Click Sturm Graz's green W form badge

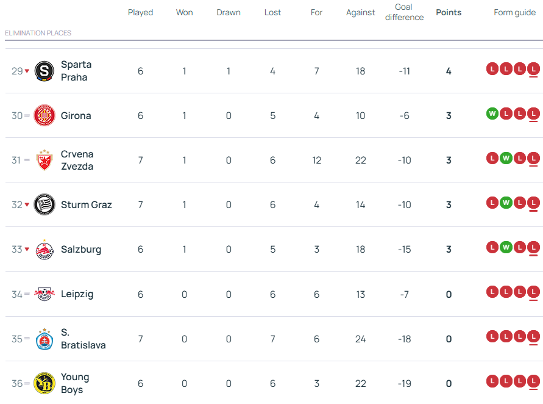point(506,203)
